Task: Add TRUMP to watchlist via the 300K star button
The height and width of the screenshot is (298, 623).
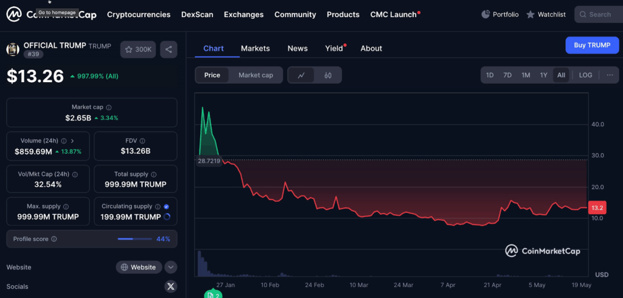Action: [138, 50]
